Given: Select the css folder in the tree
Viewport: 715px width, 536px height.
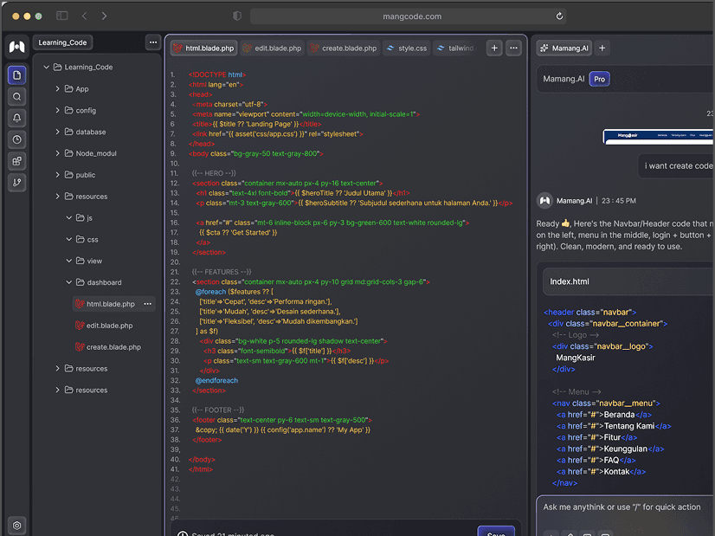Looking at the screenshot, I should coord(87,240).
